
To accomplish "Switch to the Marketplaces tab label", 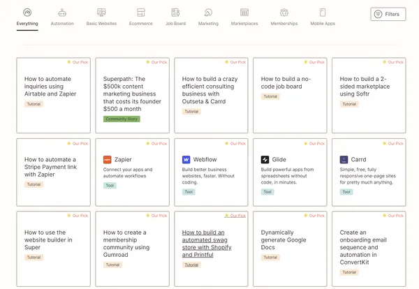I will coord(244,24).
